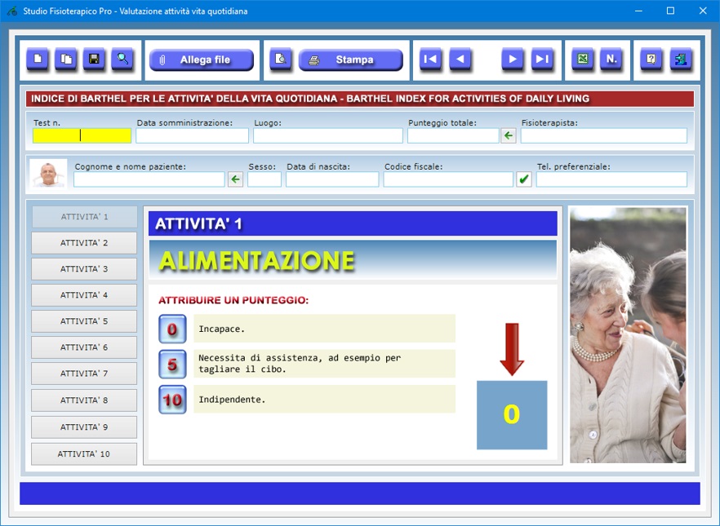Open ATTIVITA' 5 section
This screenshot has width=720, height=526.
pyautogui.click(x=84, y=321)
